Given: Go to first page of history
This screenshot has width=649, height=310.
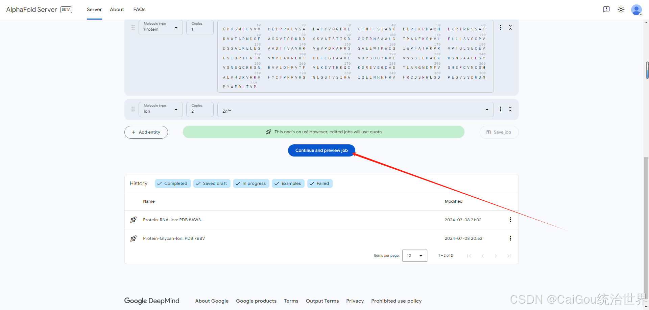Looking at the screenshot, I should click(469, 256).
